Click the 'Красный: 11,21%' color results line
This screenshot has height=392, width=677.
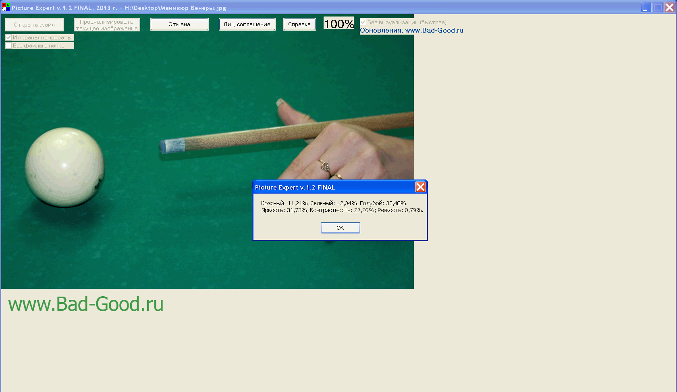coord(334,203)
